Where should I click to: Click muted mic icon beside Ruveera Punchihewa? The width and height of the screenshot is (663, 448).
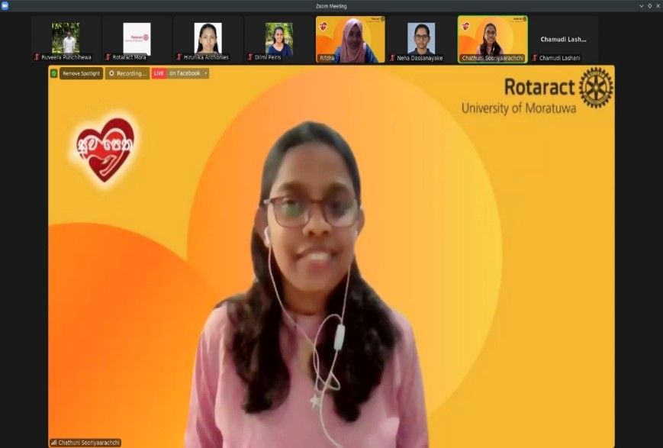(x=37, y=57)
